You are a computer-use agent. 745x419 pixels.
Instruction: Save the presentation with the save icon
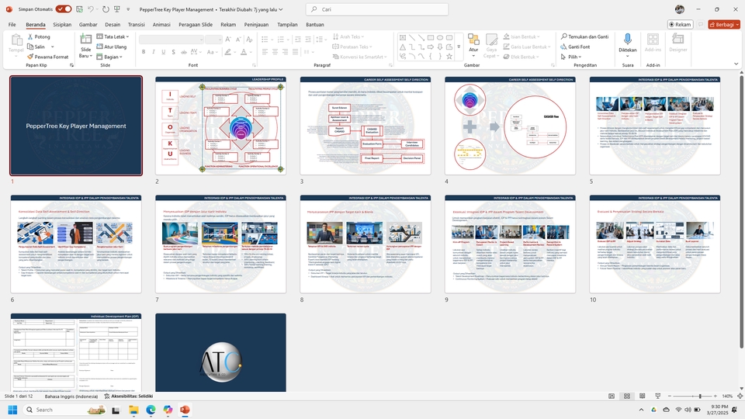pyautogui.click(x=79, y=9)
